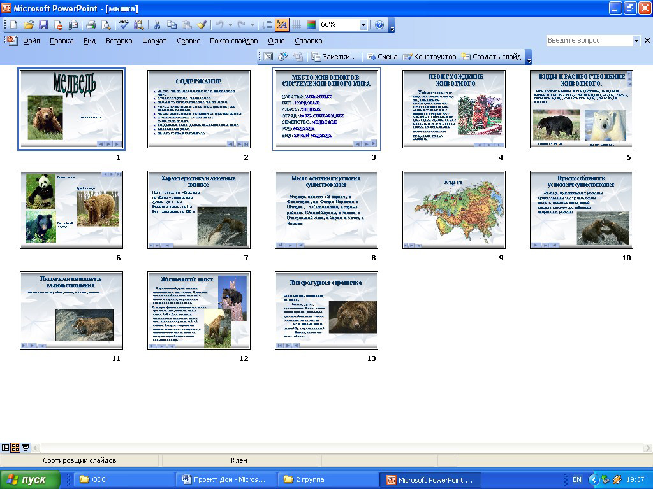Start slide show from view buttons
Viewport: 653px width, 489px height.
point(26,448)
